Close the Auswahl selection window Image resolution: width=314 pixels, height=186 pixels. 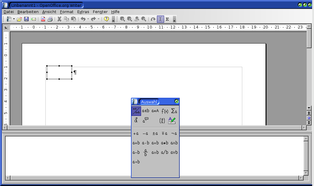[177, 101]
